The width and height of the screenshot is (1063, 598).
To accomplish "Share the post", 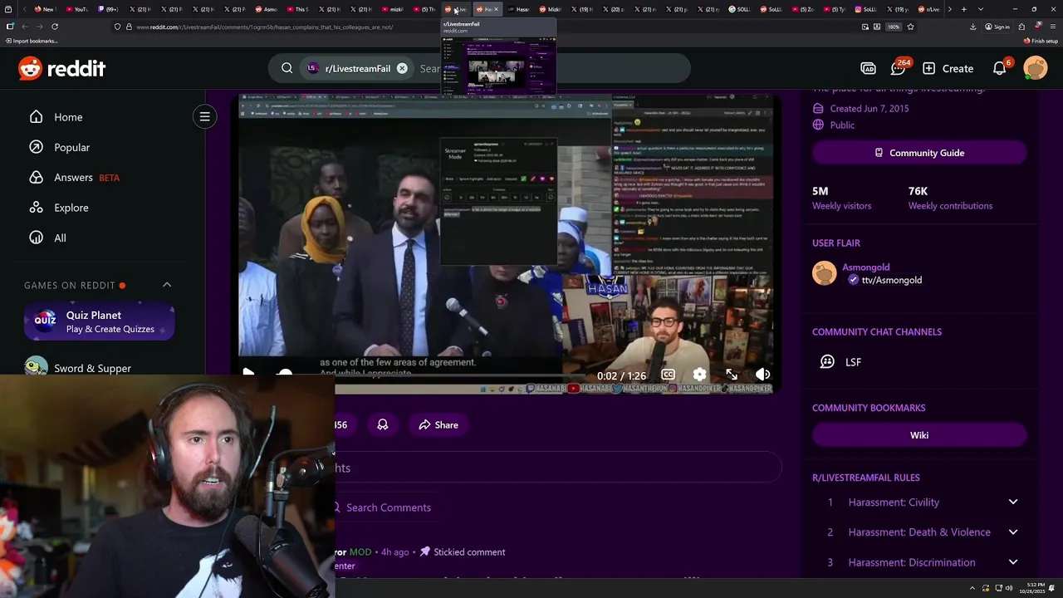I will click(x=438, y=424).
